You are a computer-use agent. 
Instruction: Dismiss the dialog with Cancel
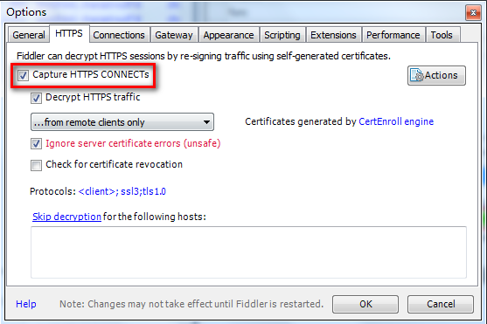pyautogui.click(x=441, y=304)
